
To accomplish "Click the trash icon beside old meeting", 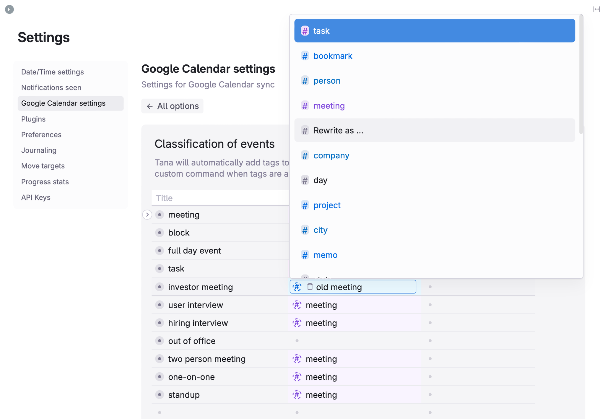I will 310,287.
